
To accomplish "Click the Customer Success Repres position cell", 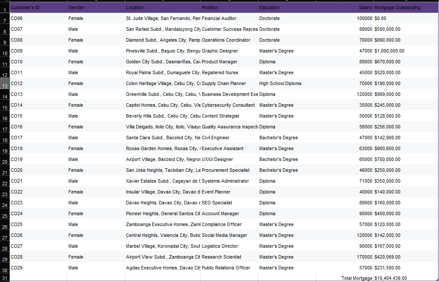I will (x=229, y=29).
